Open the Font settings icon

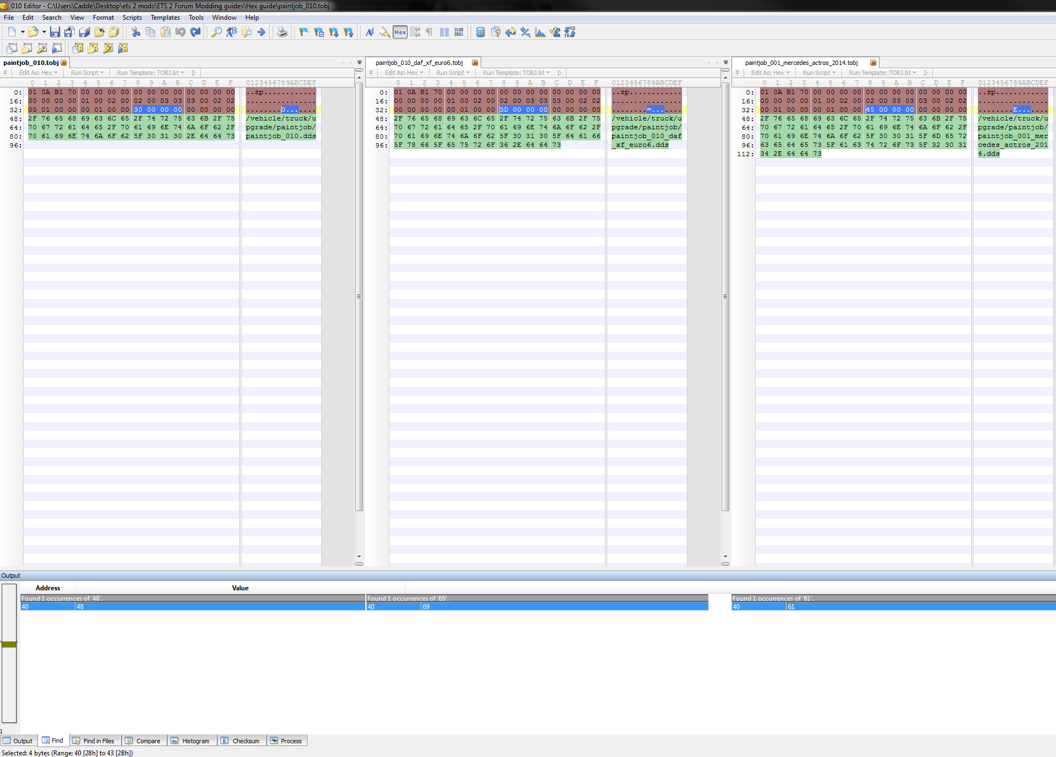click(370, 32)
